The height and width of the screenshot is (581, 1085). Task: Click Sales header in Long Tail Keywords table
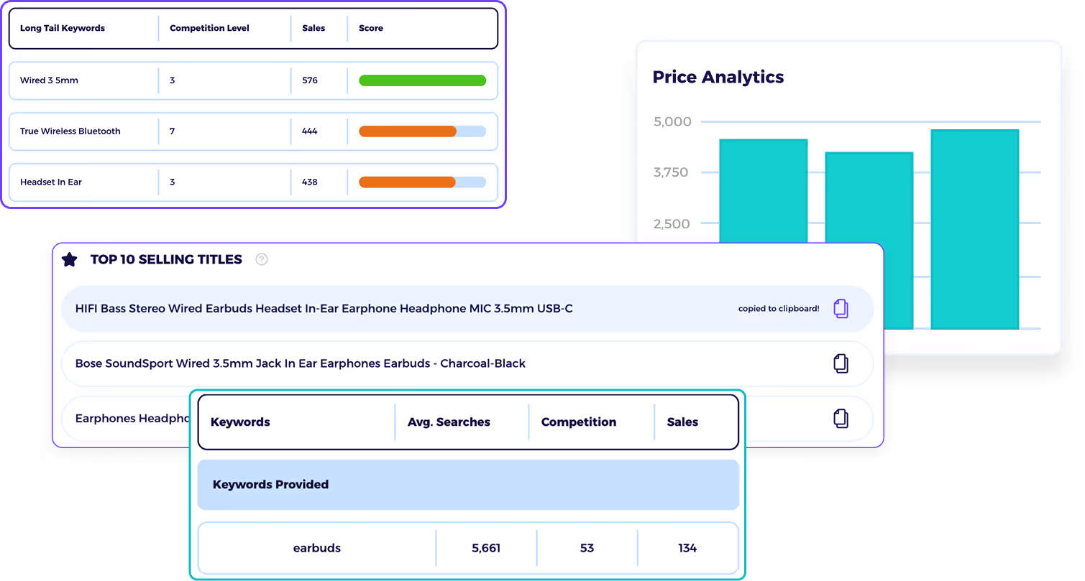pyautogui.click(x=313, y=29)
